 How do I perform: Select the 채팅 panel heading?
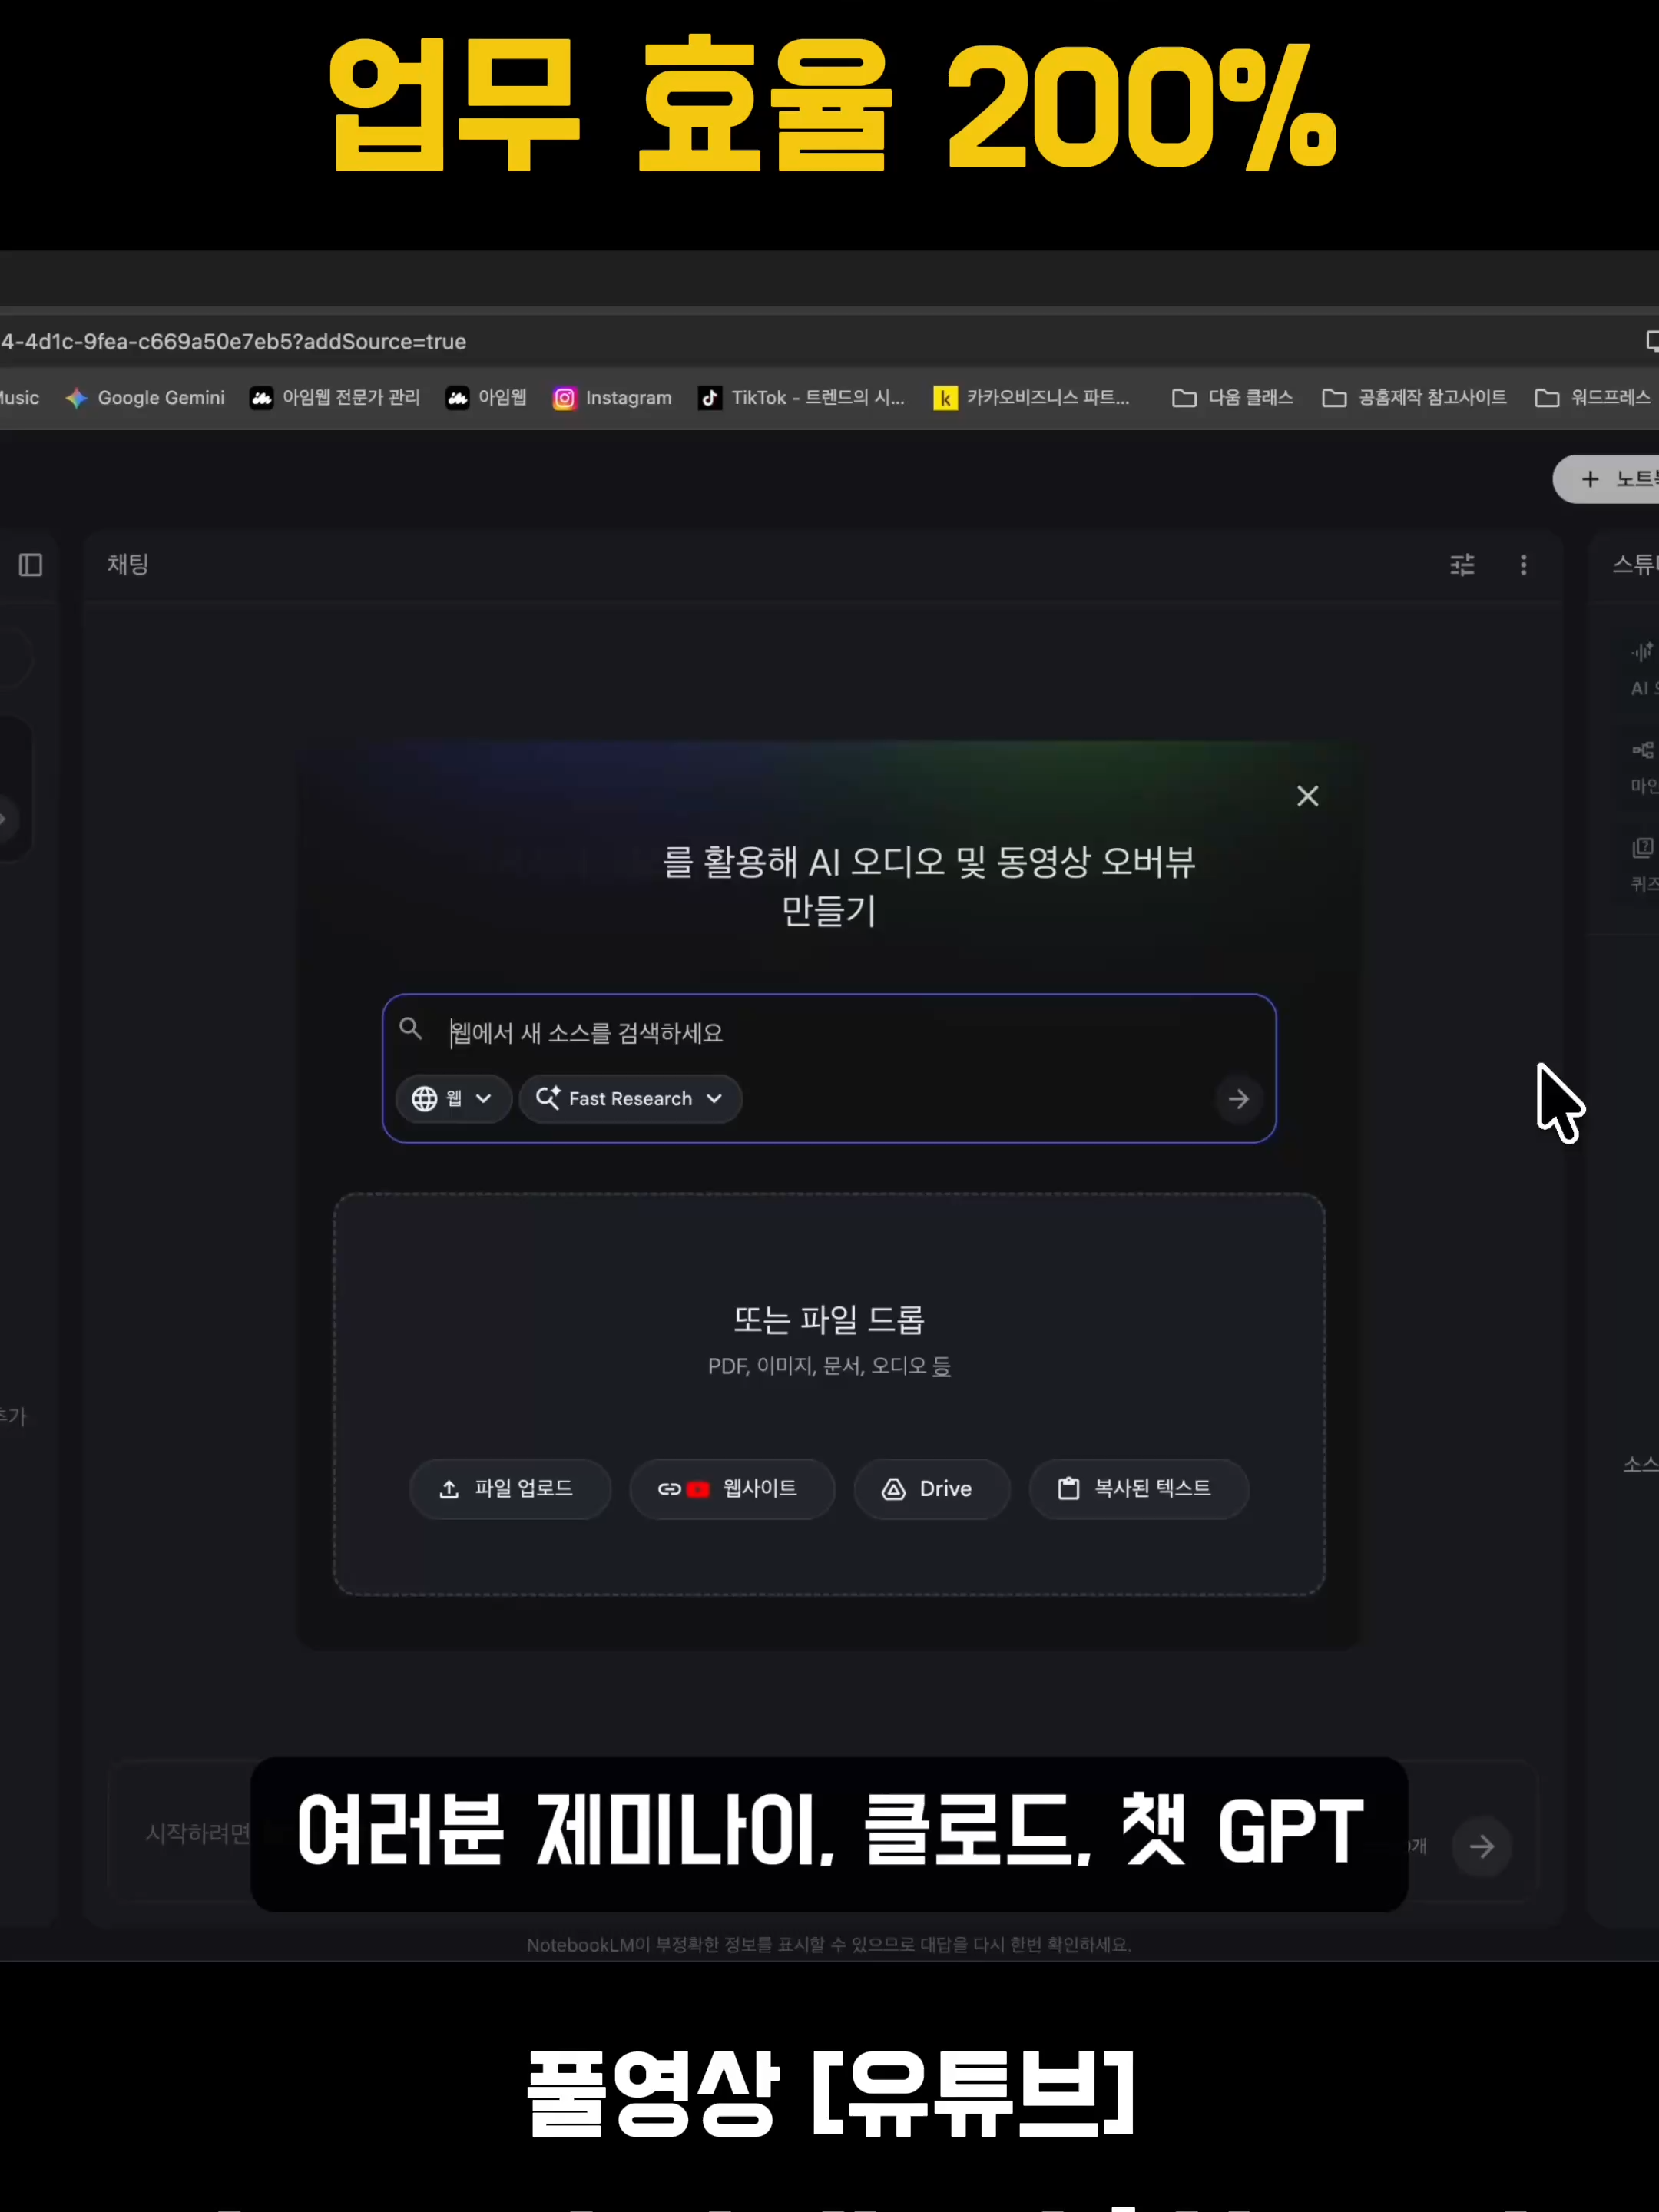(x=128, y=564)
